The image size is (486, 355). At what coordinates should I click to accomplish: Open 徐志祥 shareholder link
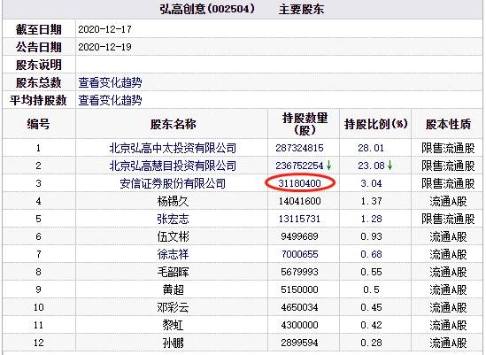(x=173, y=254)
